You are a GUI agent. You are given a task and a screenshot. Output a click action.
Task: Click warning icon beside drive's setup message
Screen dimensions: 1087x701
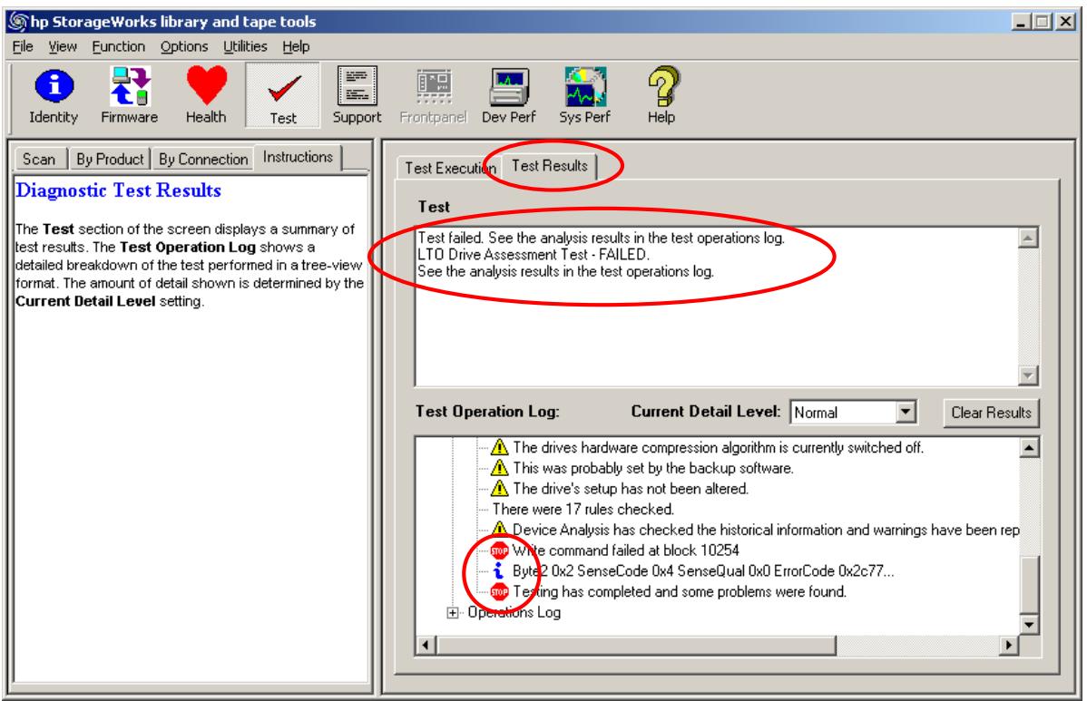499,489
